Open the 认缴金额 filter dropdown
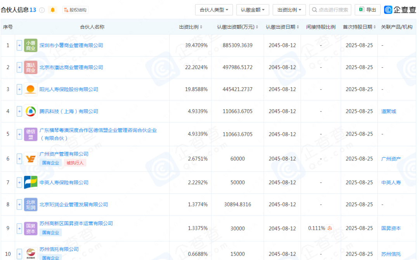 pyautogui.click(x=253, y=10)
